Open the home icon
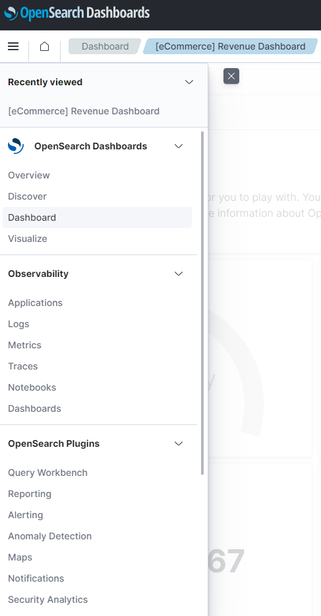This screenshot has width=321, height=616. 44,46
